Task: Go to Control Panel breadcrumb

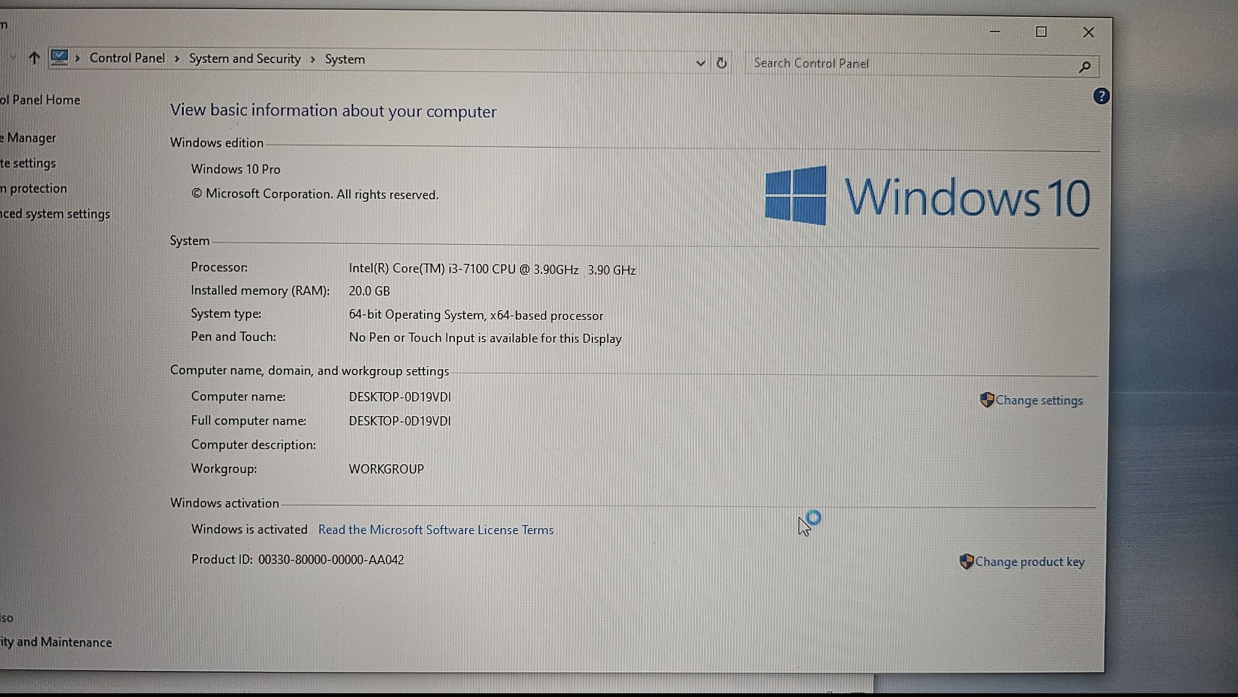Action: click(128, 58)
